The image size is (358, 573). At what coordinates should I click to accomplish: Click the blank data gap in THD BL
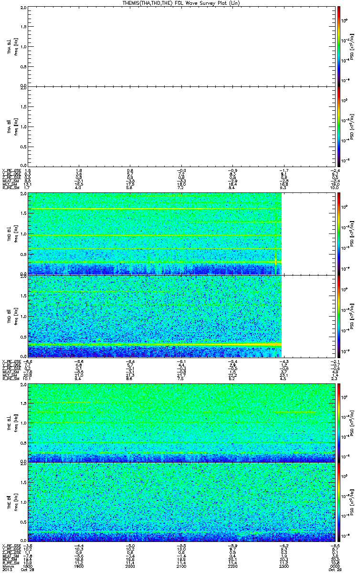click(307, 233)
